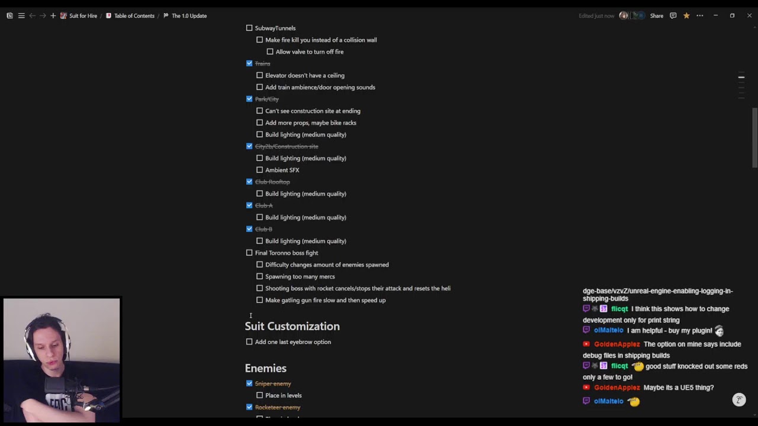The height and width of the screenshot is (426, 758).
Task: Open the three-dot page options menu
Action: click(700, 16)
